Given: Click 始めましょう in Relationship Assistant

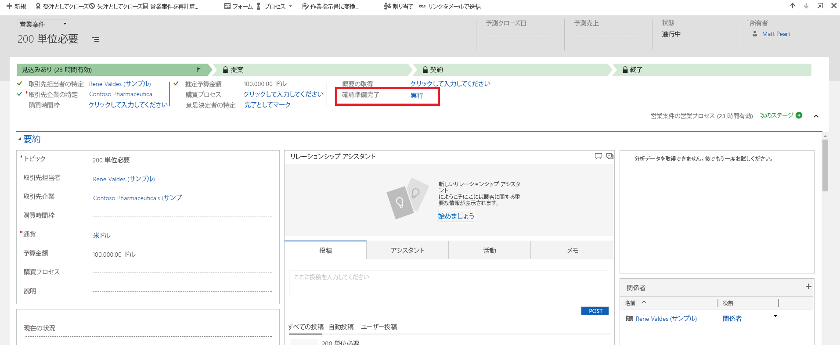Looking at the screenshot, I should [x=456, y=216].
